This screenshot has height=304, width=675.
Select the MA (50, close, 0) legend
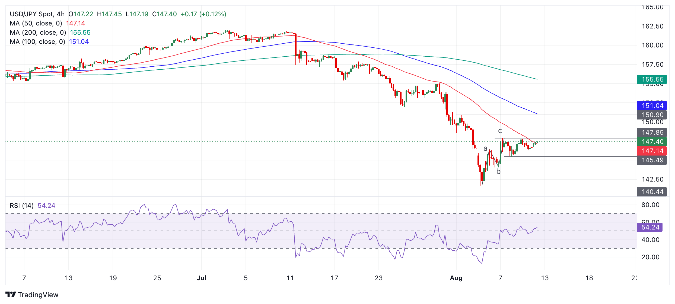(x=36, y=23)
